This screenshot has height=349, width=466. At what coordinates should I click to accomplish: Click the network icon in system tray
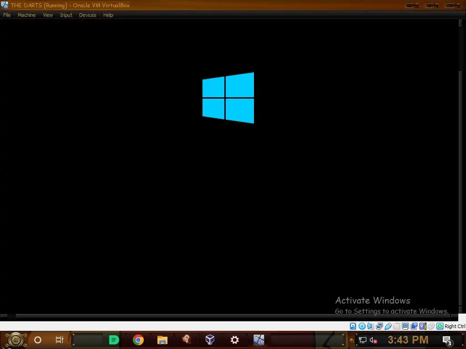[x=363, y=340]
